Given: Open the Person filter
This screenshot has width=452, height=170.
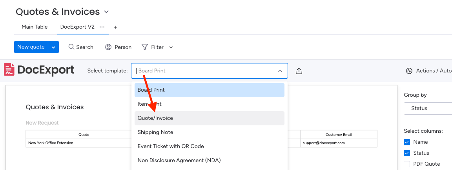Looking at the screenshot, I should (x=118, y=47).
